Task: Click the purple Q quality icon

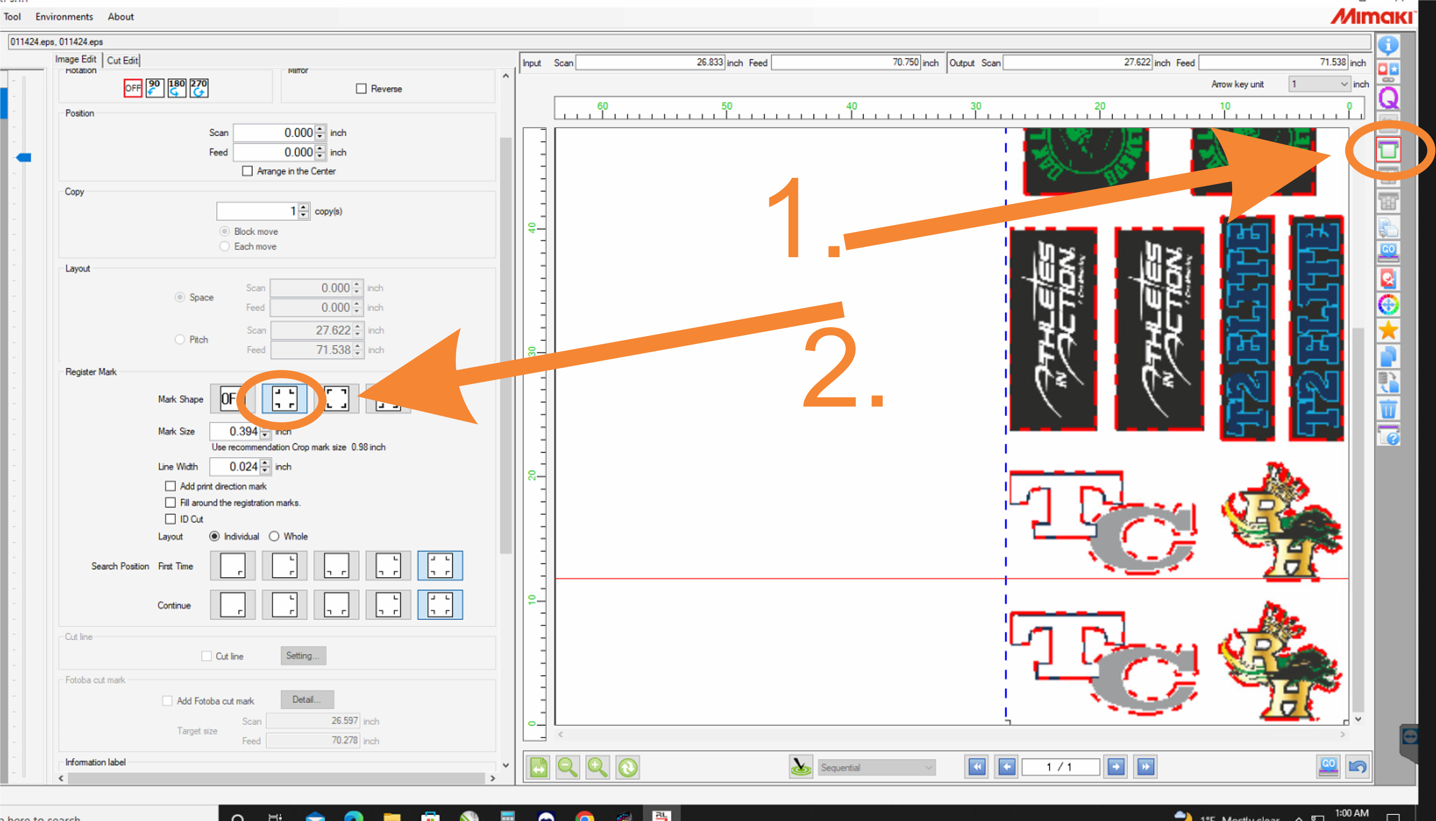Action: [x=1388, y=97]
